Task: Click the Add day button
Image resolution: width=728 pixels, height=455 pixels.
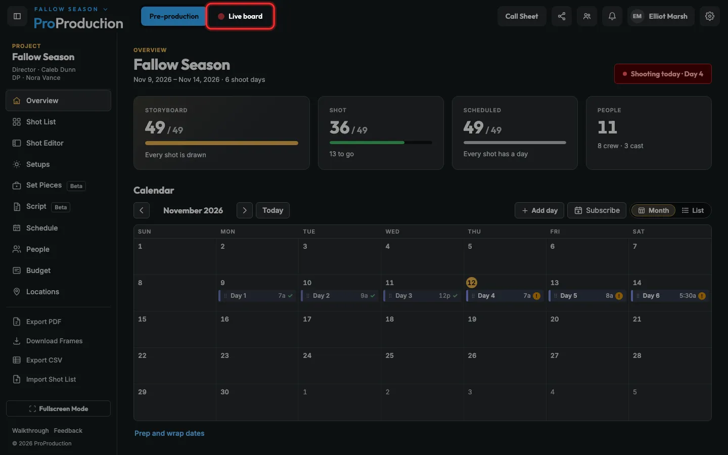Action: 539,210
